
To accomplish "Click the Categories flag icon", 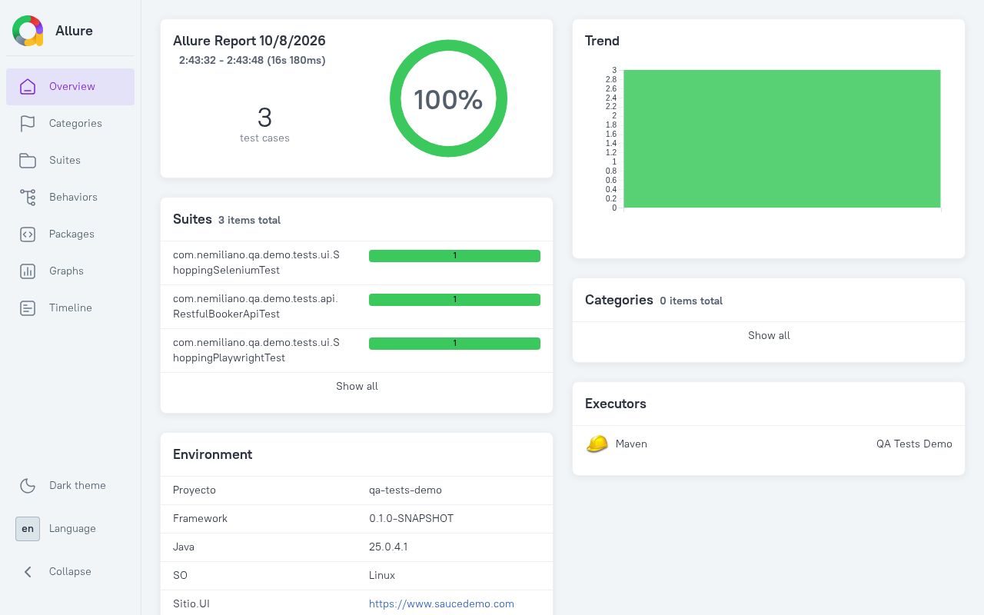I will click(28, 124).
